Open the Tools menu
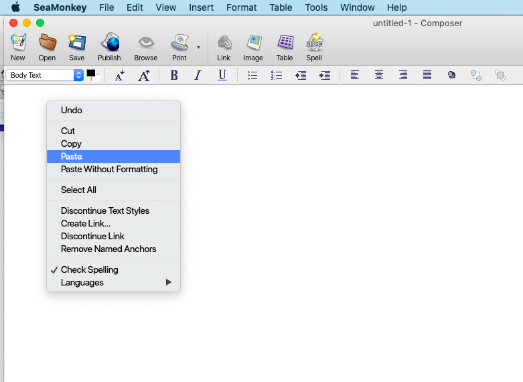 (316, 7)
